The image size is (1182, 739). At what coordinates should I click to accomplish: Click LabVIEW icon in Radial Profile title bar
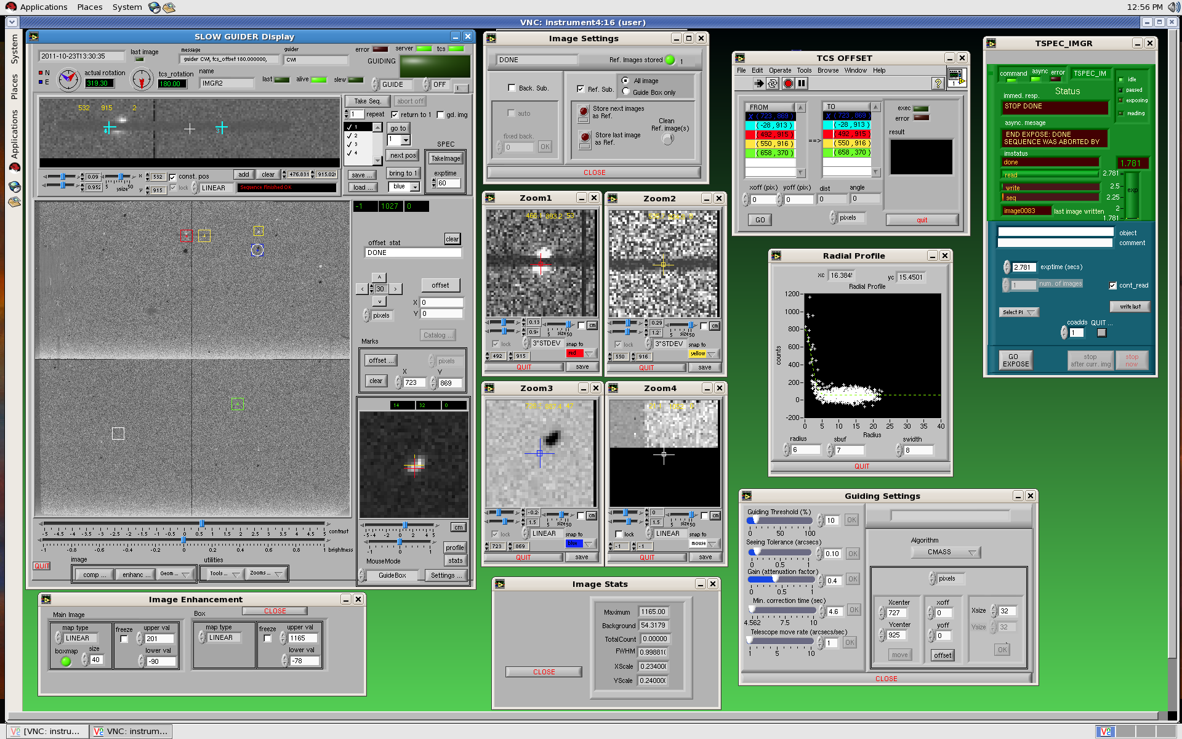pyautogui.click(x=776, y=256)
